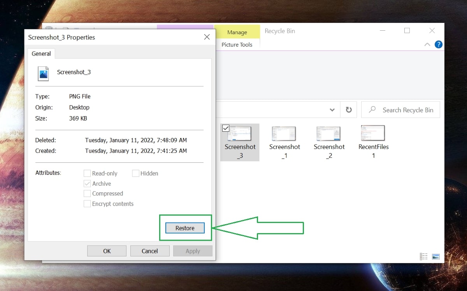Collapse the ribbon with the chevron

(427, 45)
